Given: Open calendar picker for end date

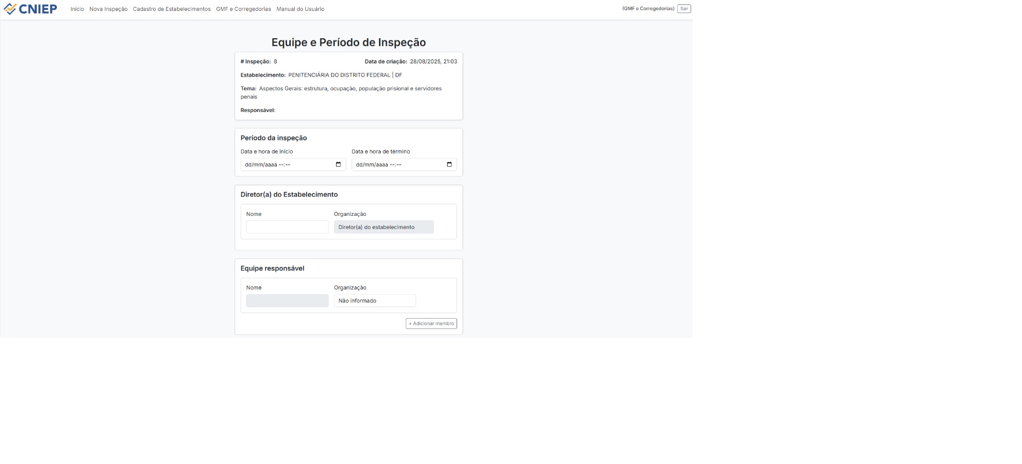Looking at the screenshot, I should point(449,165).
